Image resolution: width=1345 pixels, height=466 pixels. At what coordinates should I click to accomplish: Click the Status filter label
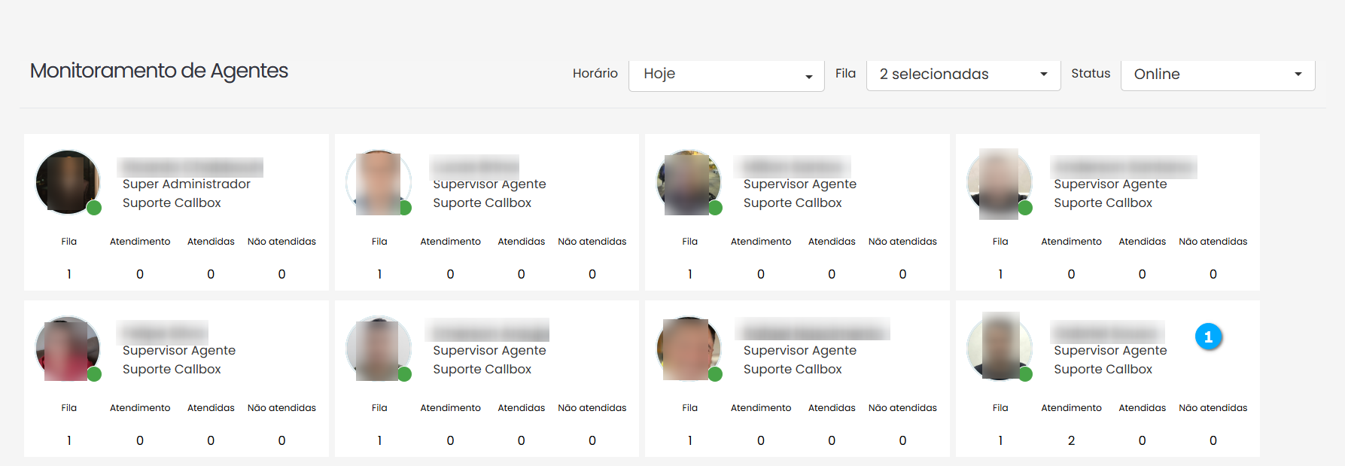pyautogui.click(x=1090, y=74)
